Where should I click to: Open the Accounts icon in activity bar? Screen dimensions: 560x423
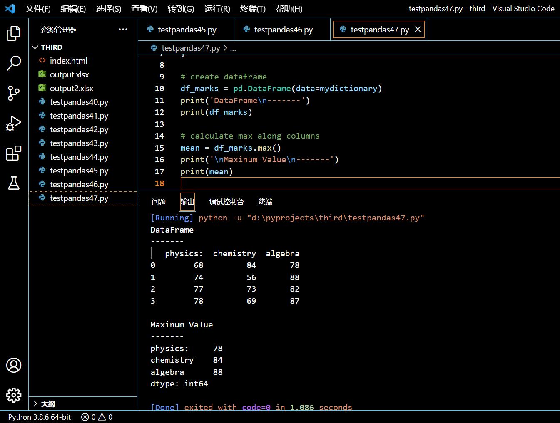[14, 365]
